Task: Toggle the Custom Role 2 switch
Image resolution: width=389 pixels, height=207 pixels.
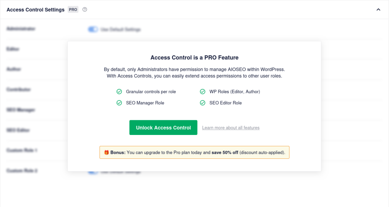Action: pos(92,172)
